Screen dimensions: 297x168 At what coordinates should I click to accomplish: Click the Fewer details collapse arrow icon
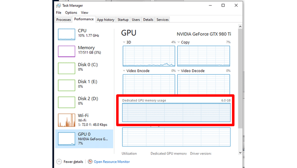[x=59, y=162]
